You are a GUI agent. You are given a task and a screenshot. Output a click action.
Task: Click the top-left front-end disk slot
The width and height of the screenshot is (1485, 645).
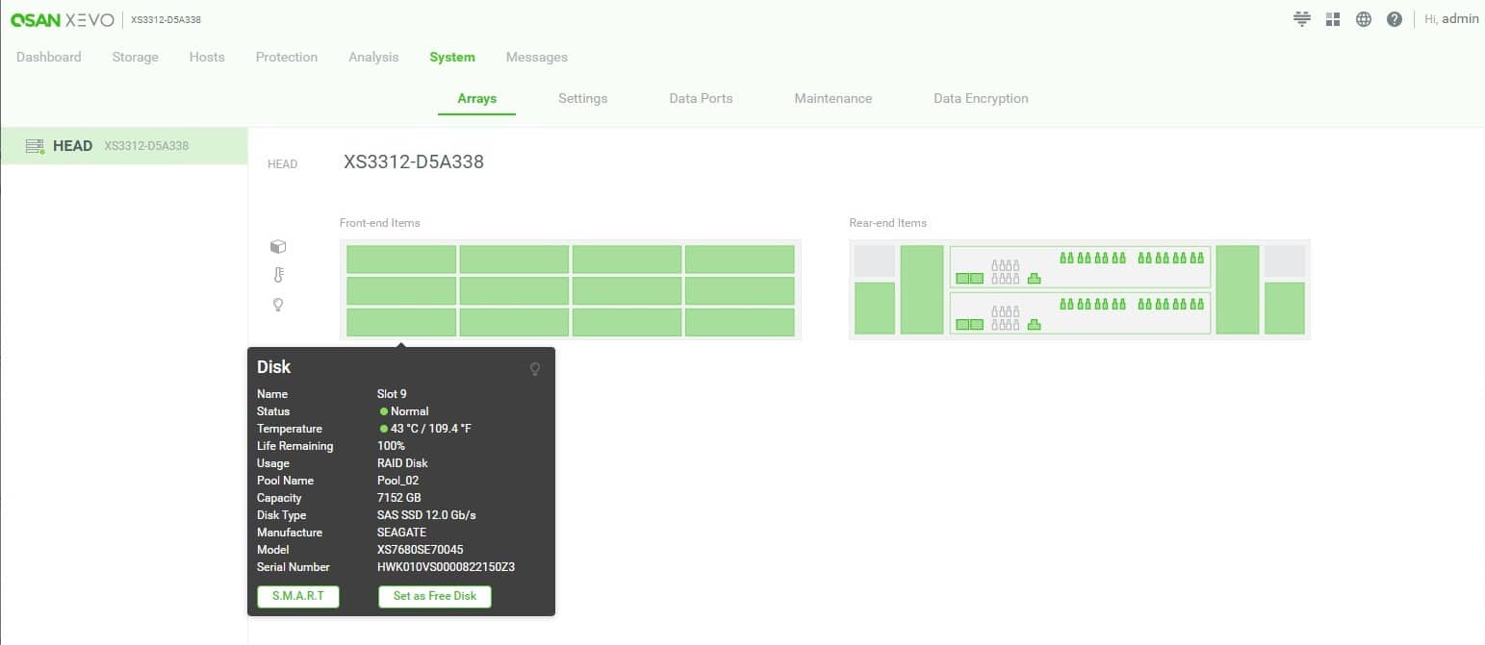pyautogui.click(x=401, y=260)
